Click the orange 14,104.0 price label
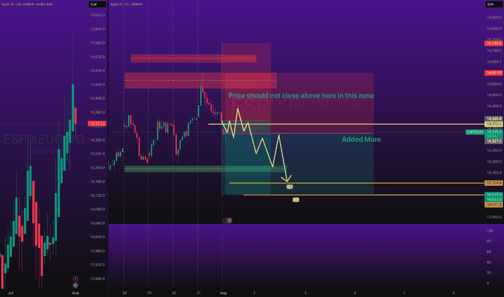 [x=494, y=183]
